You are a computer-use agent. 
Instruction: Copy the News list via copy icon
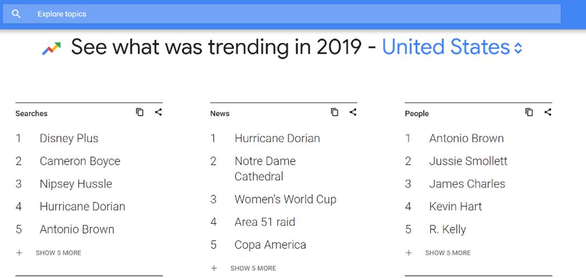[335, 112]
